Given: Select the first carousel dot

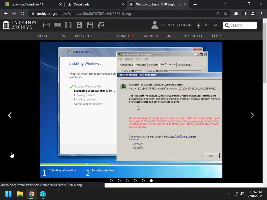Looking at the screenshot, I should pyautogui.click(x=111, y=181).
